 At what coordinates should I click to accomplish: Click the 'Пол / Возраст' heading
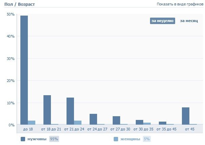19,4
